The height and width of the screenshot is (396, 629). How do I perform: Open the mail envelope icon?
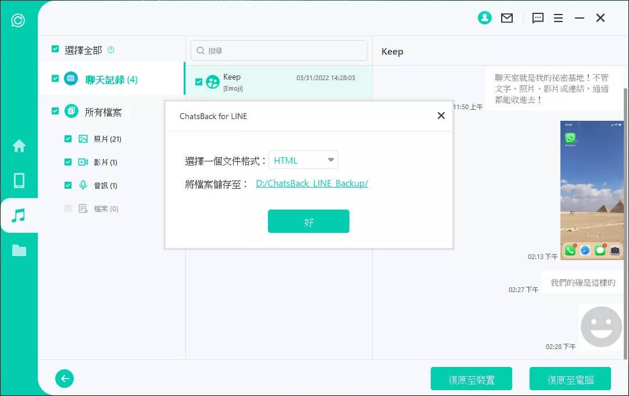[507, 18]
